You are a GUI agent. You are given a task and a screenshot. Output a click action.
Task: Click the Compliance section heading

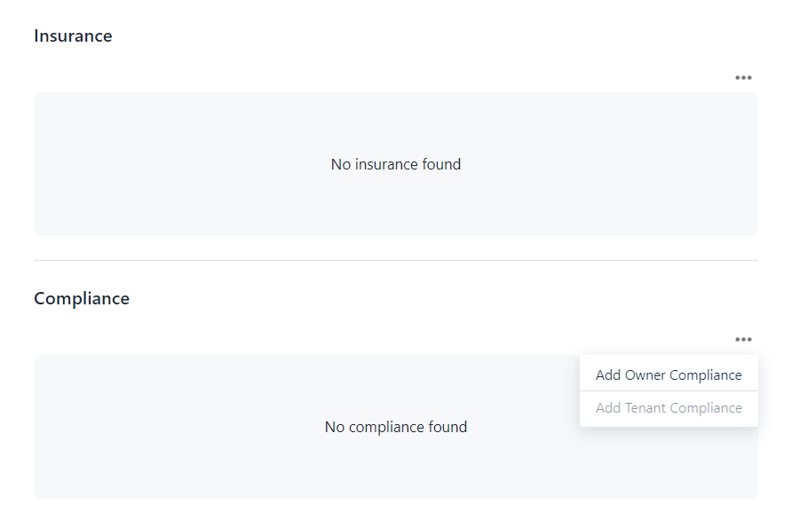tap(82, 299)
